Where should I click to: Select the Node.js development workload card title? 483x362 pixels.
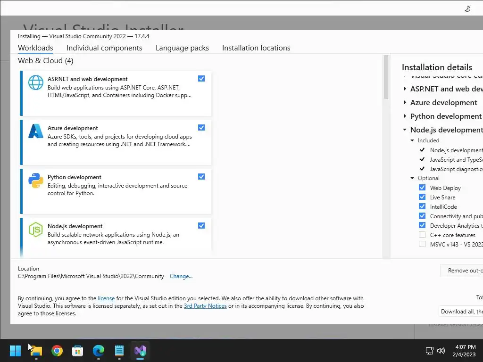coord(75,226)
